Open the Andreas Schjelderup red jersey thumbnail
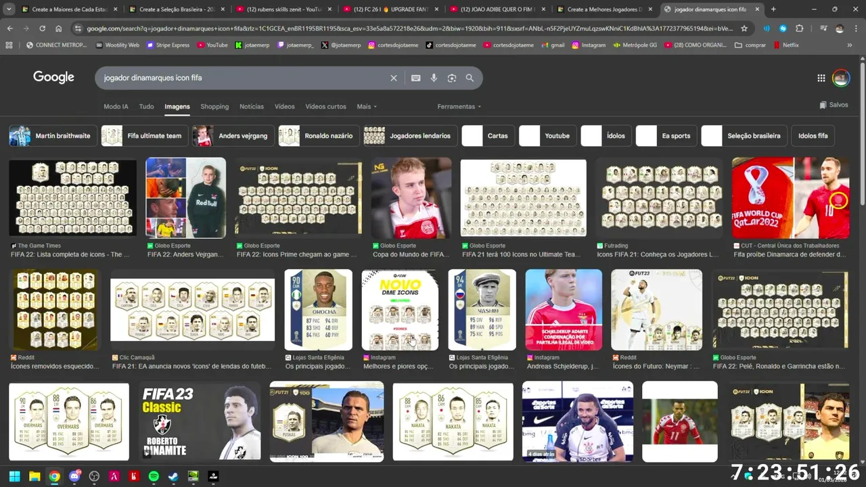Viewport: 866px width, 487px height. (564, 309)
